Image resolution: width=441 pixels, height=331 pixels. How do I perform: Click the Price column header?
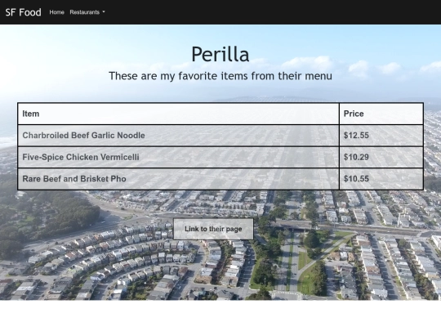(x=381, y=114)
